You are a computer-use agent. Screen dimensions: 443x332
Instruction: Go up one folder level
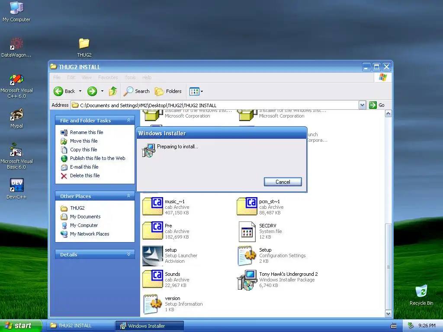(x=113, y=91)
